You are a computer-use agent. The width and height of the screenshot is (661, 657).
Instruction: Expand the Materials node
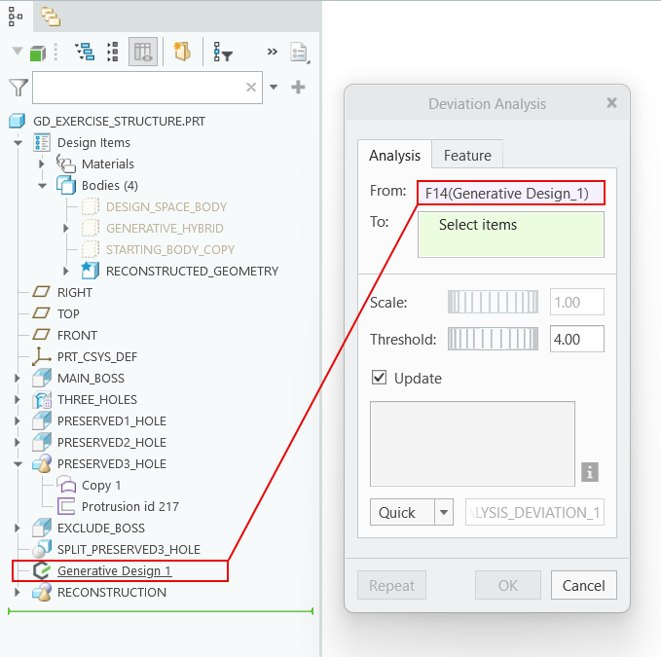point(41,164)
